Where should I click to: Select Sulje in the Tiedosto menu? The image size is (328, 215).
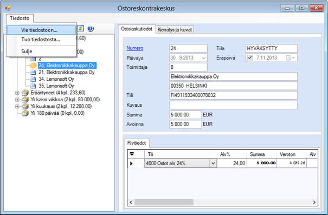point(41,51)
